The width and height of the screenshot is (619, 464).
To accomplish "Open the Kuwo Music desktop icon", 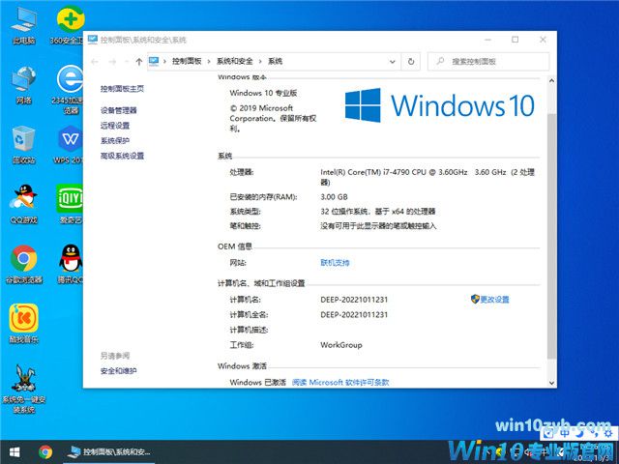I will pos(24,324).
